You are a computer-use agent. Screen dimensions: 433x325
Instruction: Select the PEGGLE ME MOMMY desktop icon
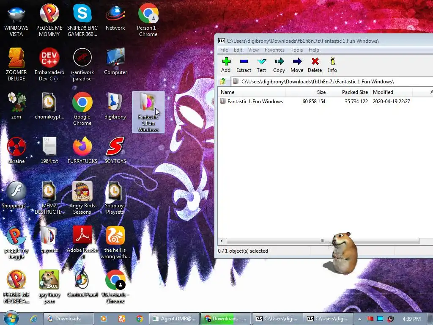click(x=49, y=20)
